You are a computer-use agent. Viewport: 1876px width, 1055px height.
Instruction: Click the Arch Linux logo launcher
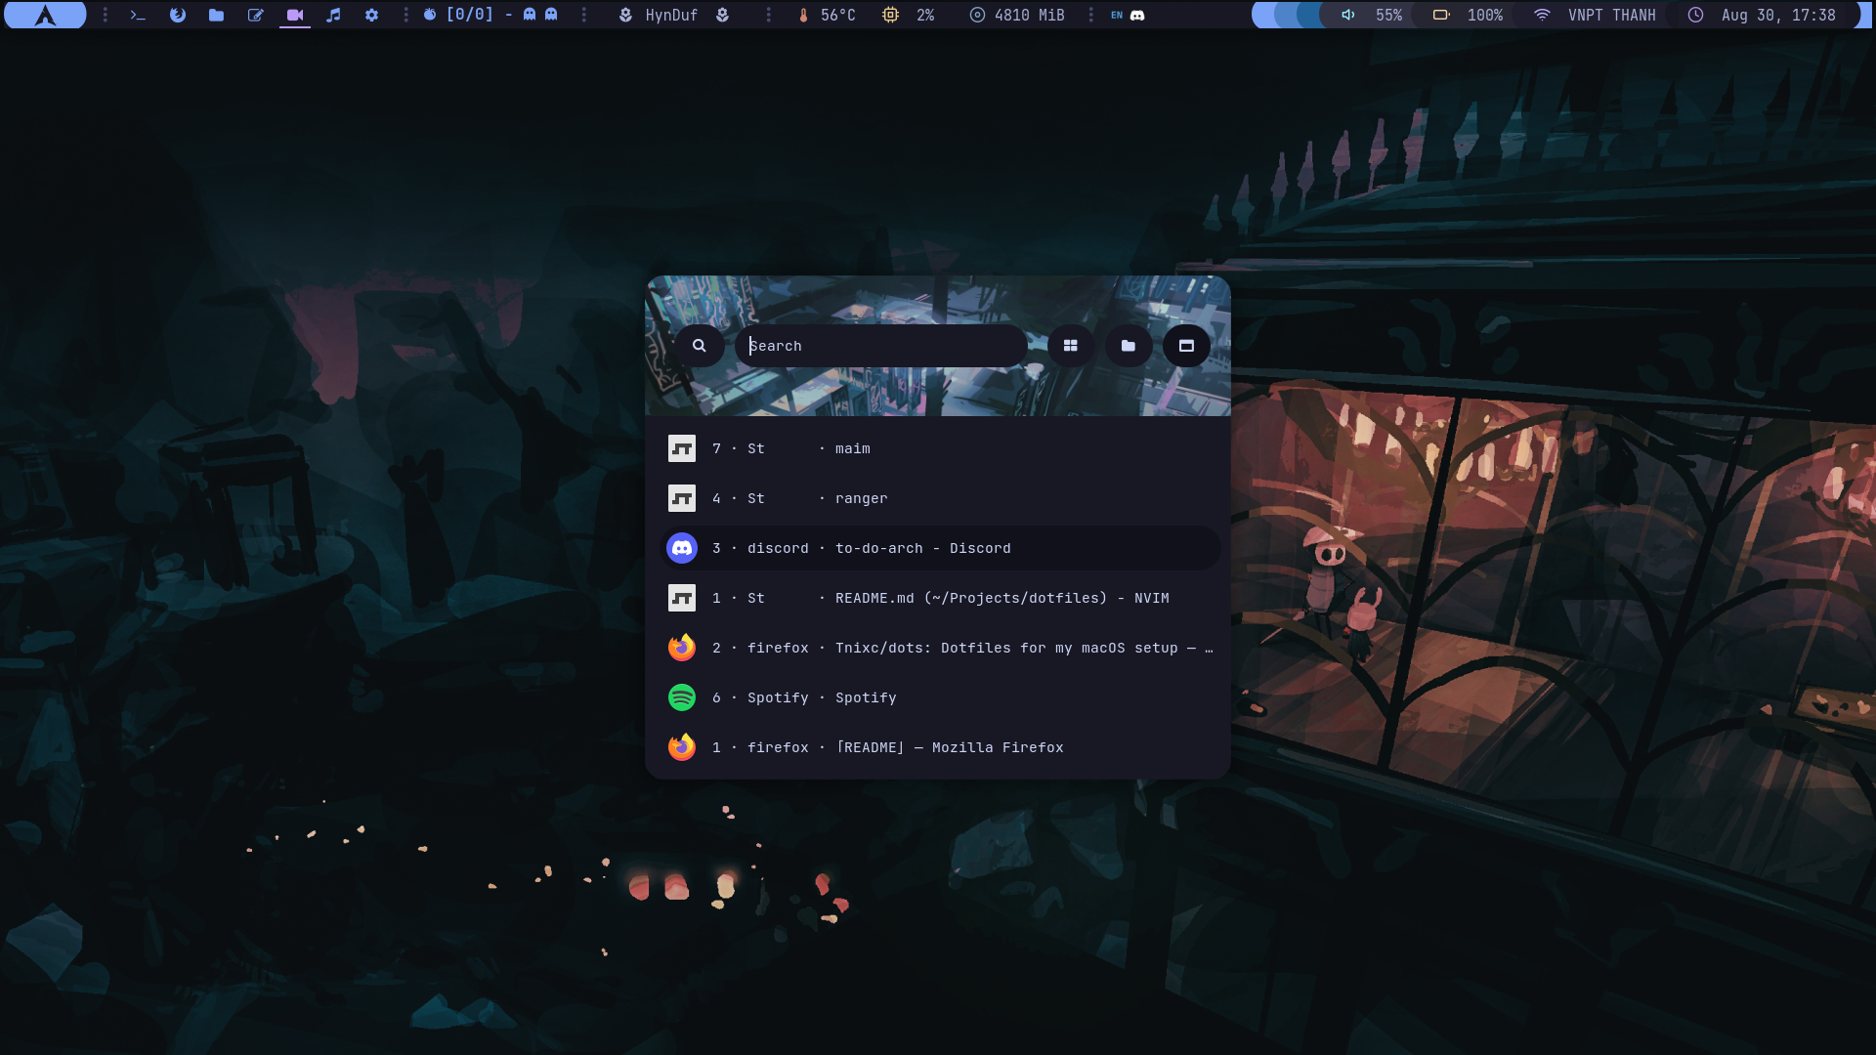pos(45,15)
